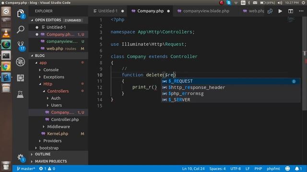Open the feedback smiley in status bar

(x=287, y=169)
